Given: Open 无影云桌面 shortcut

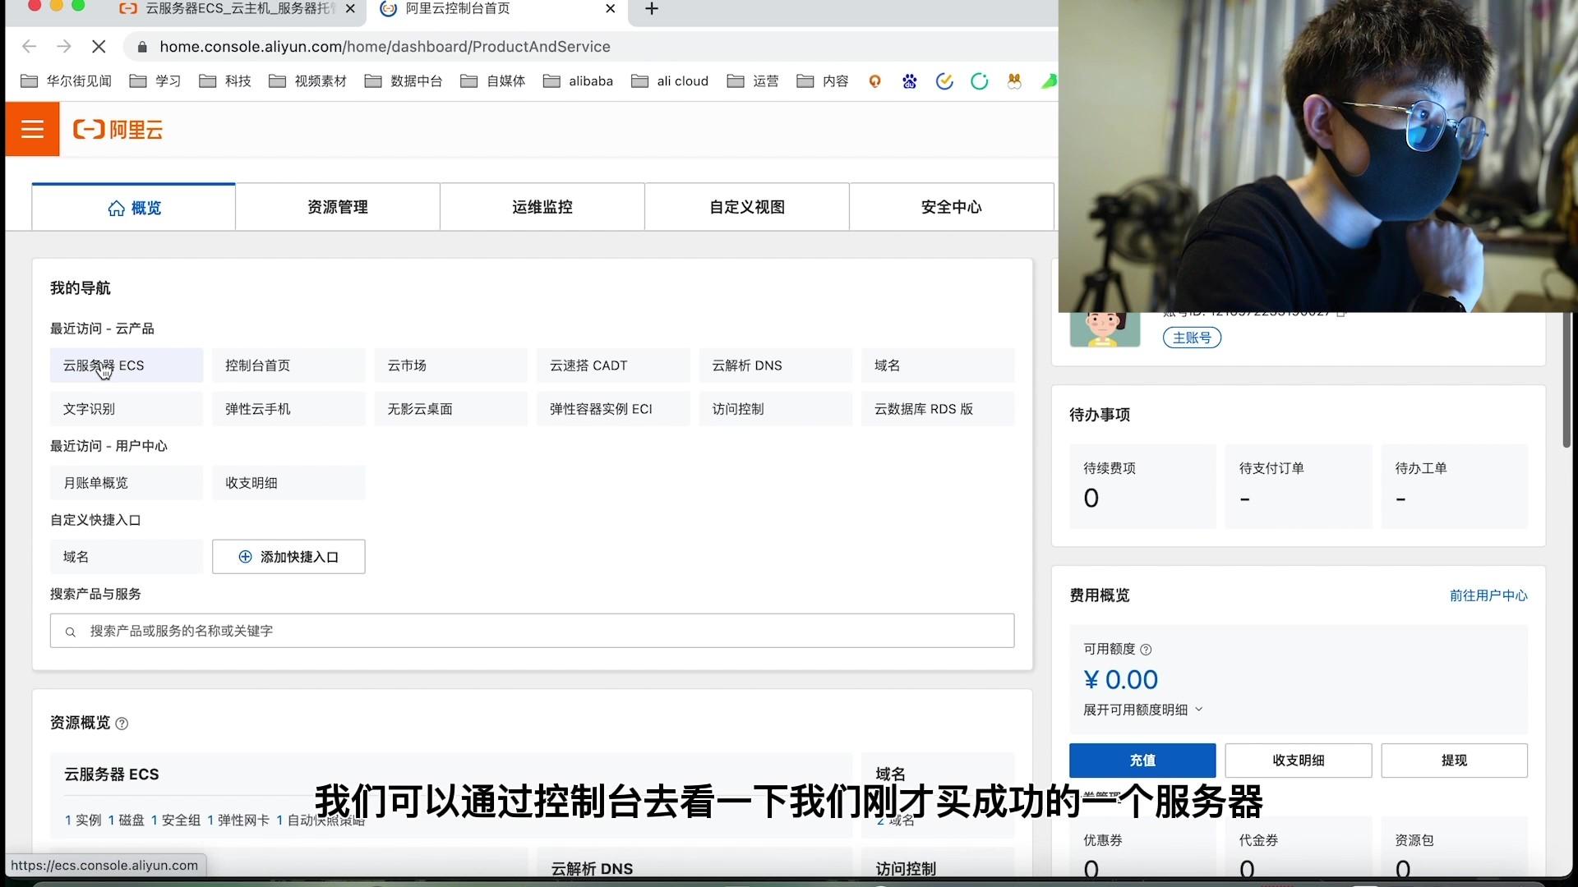Looking at the screenshot, I should [x=450, y=409].
